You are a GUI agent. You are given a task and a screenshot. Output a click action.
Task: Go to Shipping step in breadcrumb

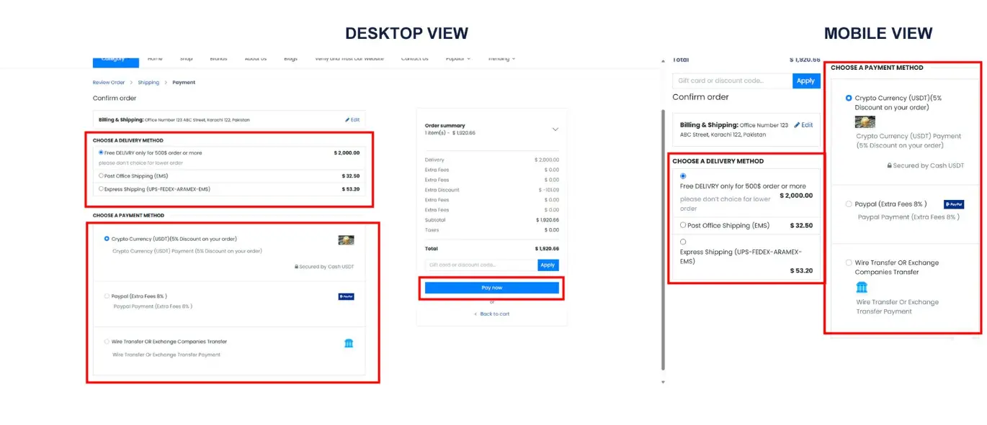pyautogui.click(x=148, y=83)
